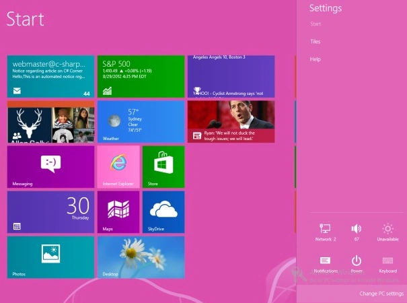
Task: Open the Sports tile with Angels score
Action: tap(231, 76)
